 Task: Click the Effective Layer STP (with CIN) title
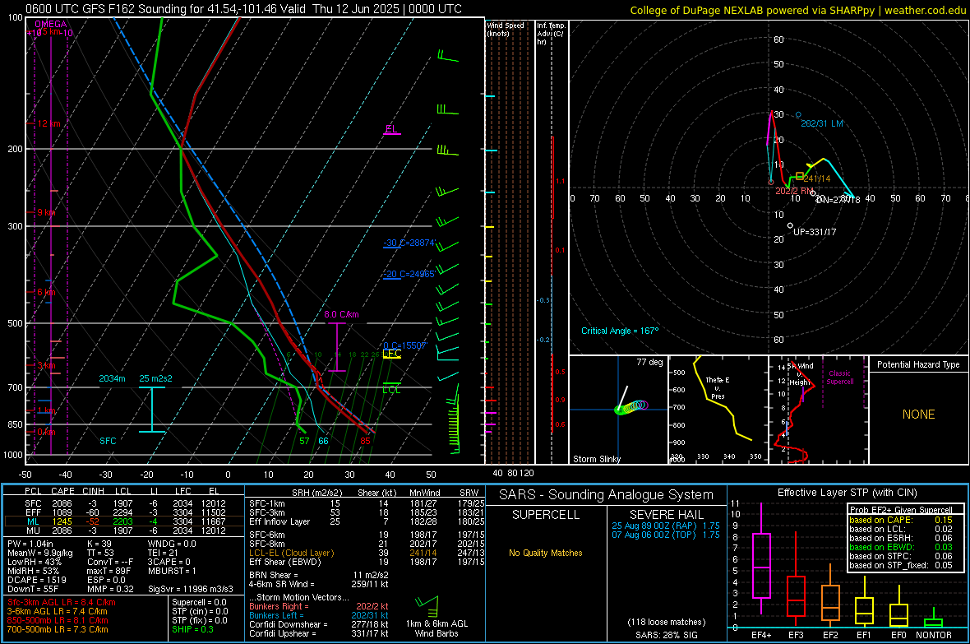pyautogui.click(x=847, y=493)
